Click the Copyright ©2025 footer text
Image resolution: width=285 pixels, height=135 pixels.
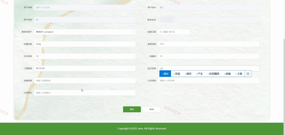point(142,129)
